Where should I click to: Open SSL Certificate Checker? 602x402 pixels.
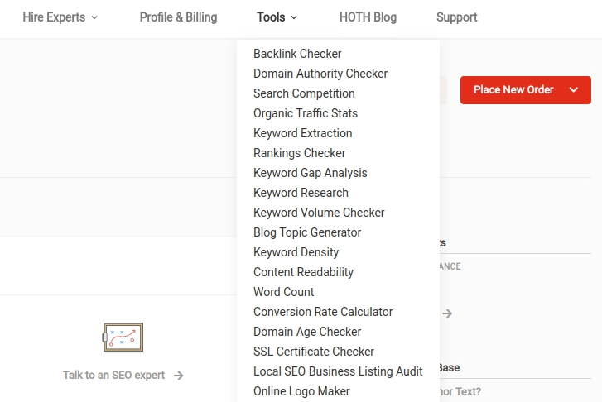[x=314, y=352]
